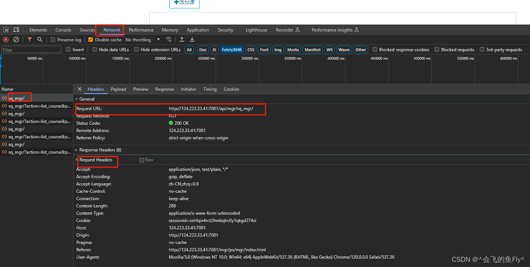The image size is (530, 267).
Task: Toggle the device toolbar icon
Action: tap(16, 30)
